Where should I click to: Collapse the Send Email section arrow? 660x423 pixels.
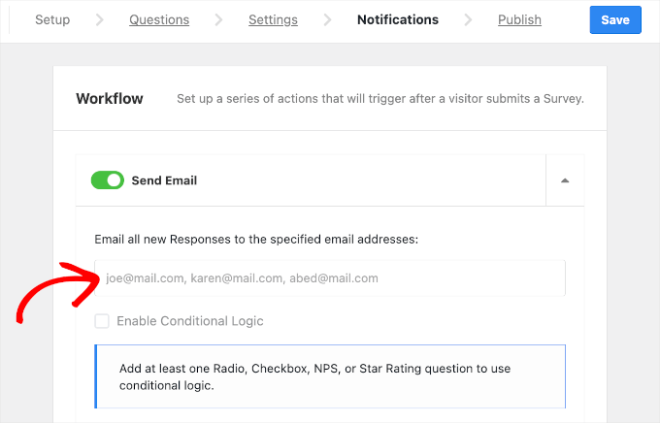[x=565, y=180]
